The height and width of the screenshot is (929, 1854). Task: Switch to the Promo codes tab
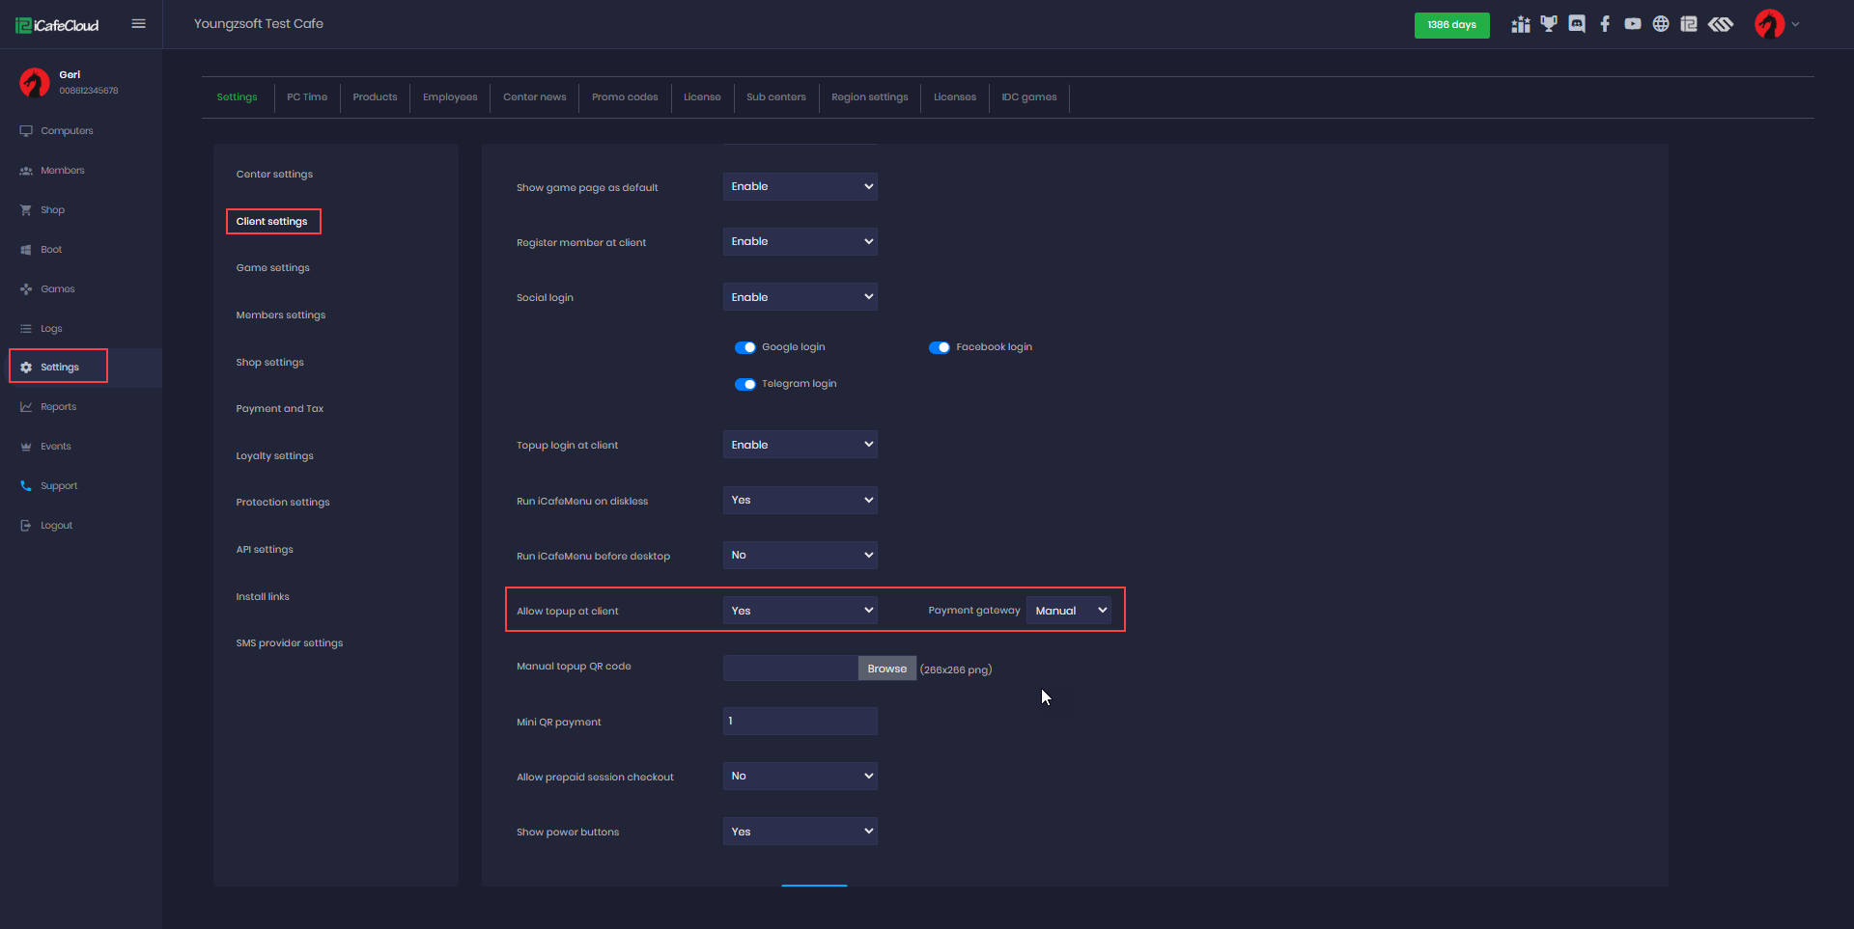[x=625, y=97]
